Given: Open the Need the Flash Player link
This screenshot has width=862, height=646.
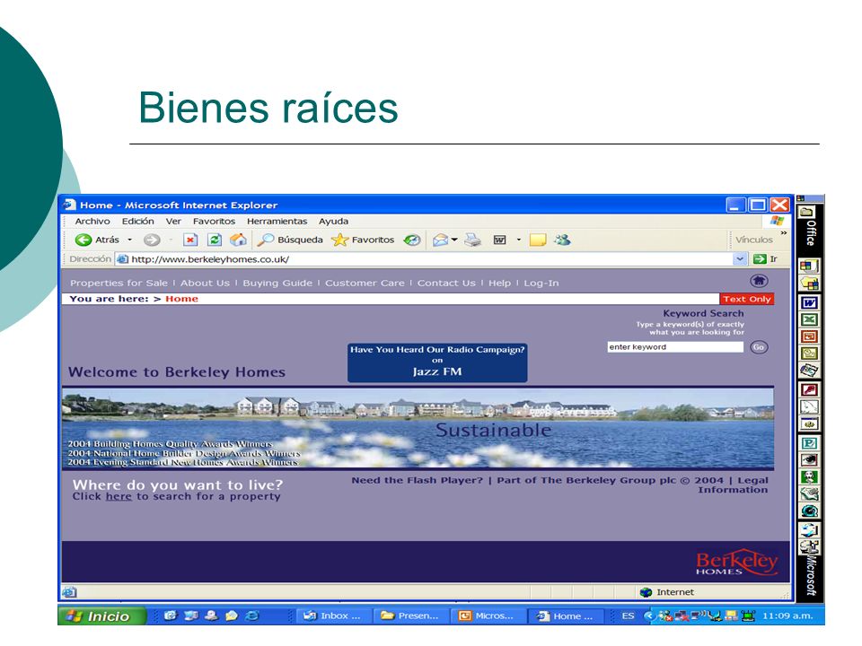Looking at the screenshot, I should click(x=418, y=480).
